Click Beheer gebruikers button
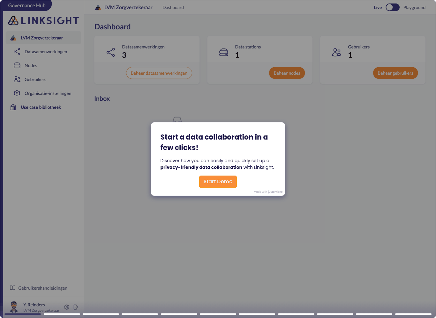Screen dimensions: 436x318 pyautogui.click(x=395, y=73)
